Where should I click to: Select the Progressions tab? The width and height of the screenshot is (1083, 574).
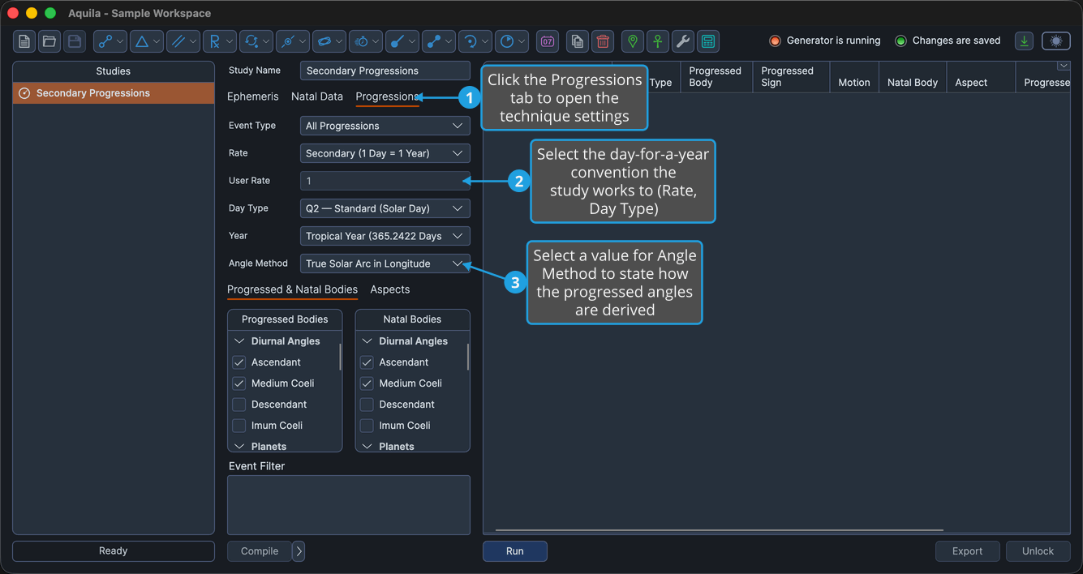pyautogui.click(x=387, y=96)
